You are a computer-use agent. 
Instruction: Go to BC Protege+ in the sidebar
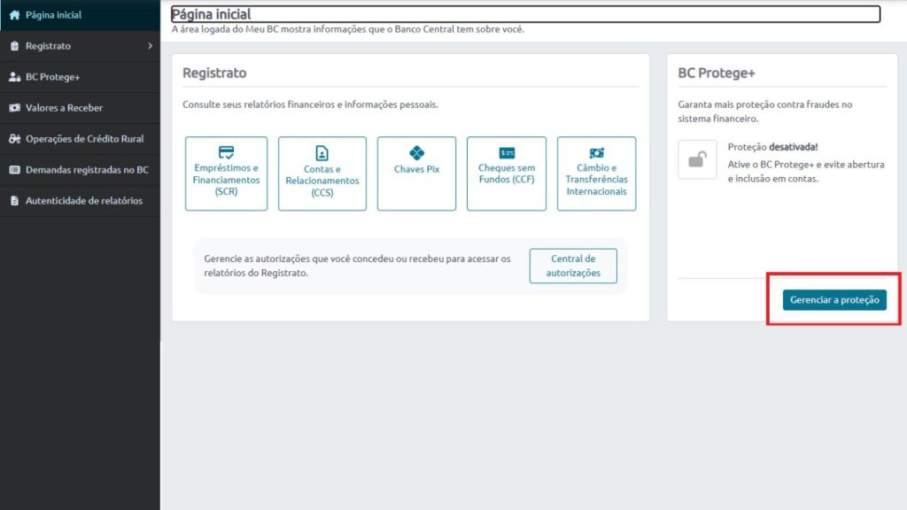tap(80, 77)
